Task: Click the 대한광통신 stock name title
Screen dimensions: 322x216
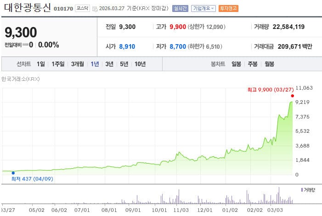Action: (x=27, y=8)
